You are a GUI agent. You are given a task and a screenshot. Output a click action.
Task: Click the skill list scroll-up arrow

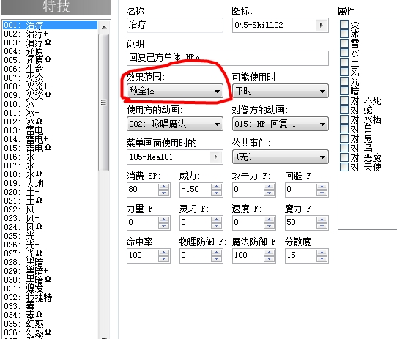coord(104,27)
